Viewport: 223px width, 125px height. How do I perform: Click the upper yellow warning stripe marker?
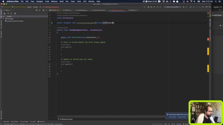point(208,51)
